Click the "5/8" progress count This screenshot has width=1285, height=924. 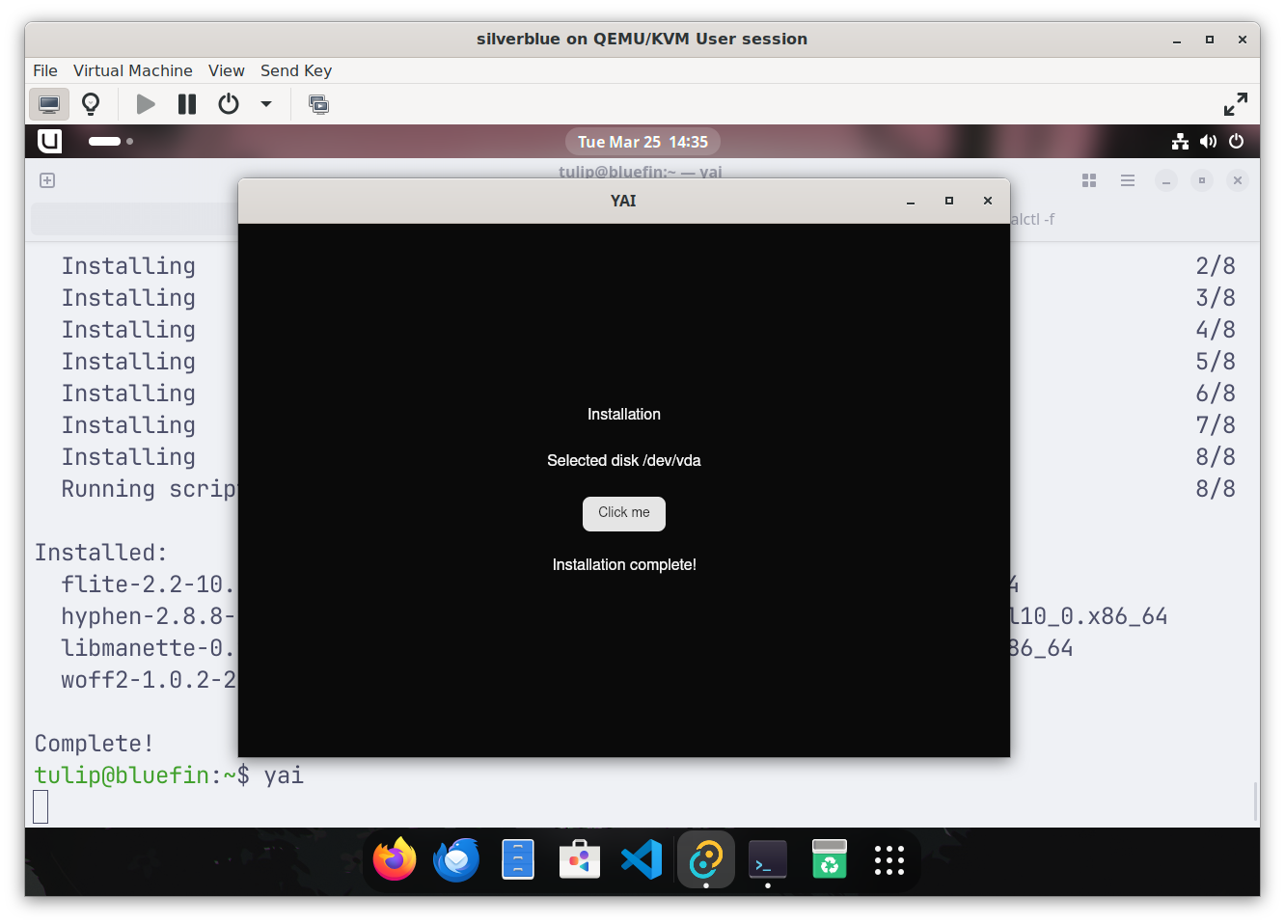(1216, 362)
